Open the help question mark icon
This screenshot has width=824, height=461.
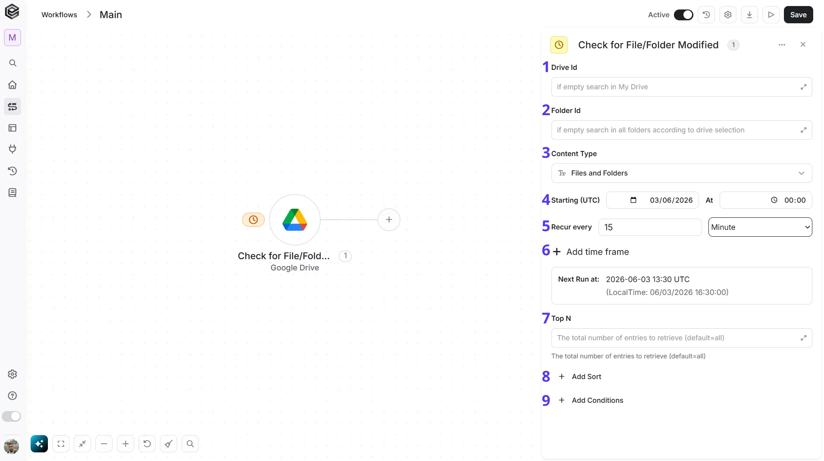[13, 395]
